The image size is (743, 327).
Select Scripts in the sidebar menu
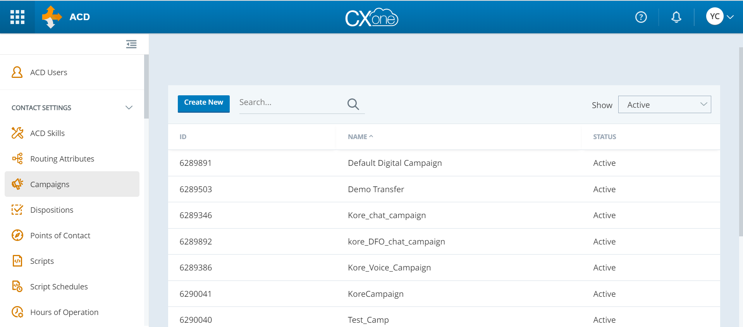[x=42, y=261]
